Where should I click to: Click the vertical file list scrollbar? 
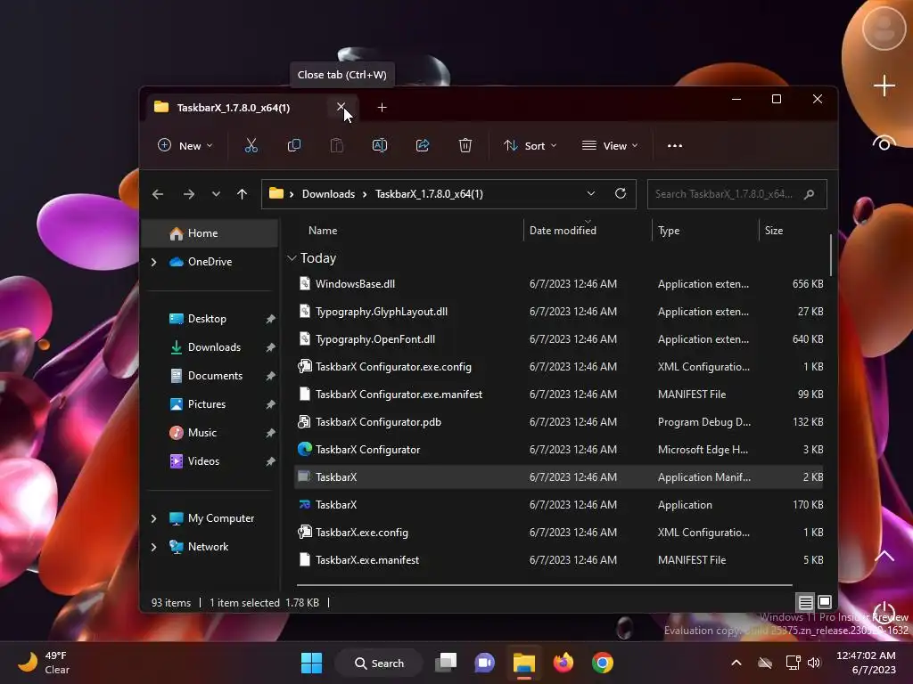coord(831,256)
